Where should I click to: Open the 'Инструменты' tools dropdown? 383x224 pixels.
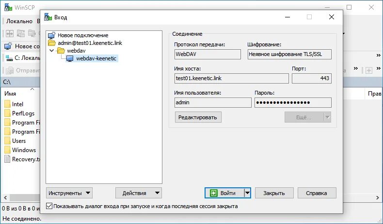pos(69,193)
